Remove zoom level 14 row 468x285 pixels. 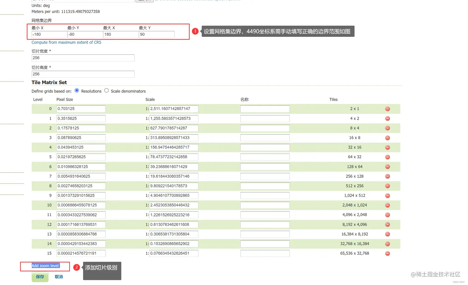(387, 244)
